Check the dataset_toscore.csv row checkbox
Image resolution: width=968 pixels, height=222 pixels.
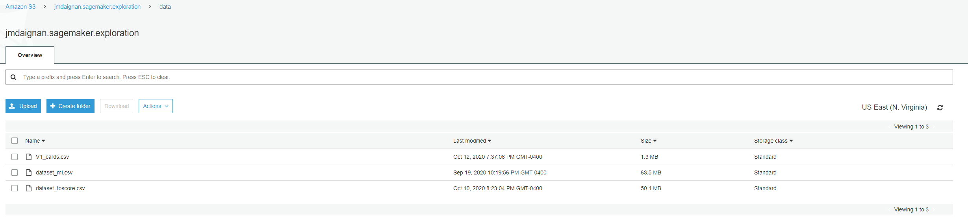(x=15, y=188)
